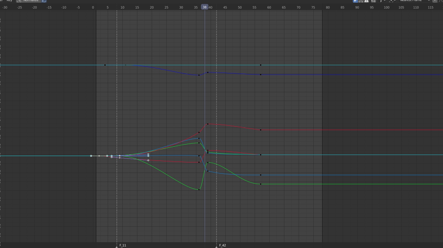443x248 pixels.
Task: Click frame 100 on the ruler
Action: point(386,7)
